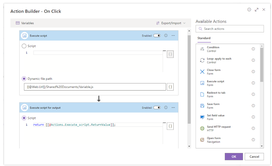This screenshot has height=166, width=272.
Task: Click the Execute script JS icon in actions list
Action: coord(202,83)
